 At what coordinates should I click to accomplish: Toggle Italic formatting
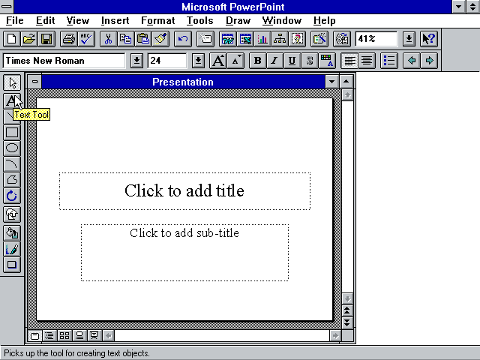click(275, 61)
